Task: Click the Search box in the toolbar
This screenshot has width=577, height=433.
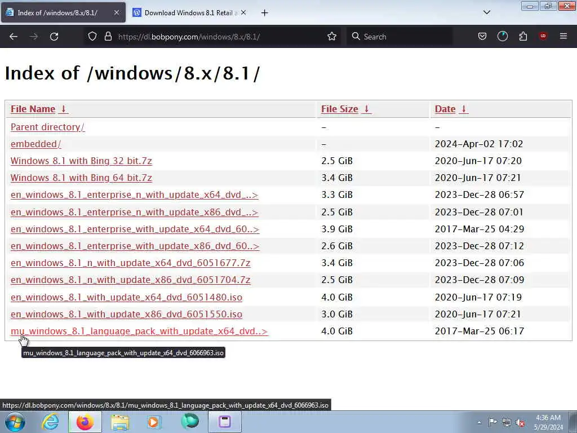Action: pos(400,37)
